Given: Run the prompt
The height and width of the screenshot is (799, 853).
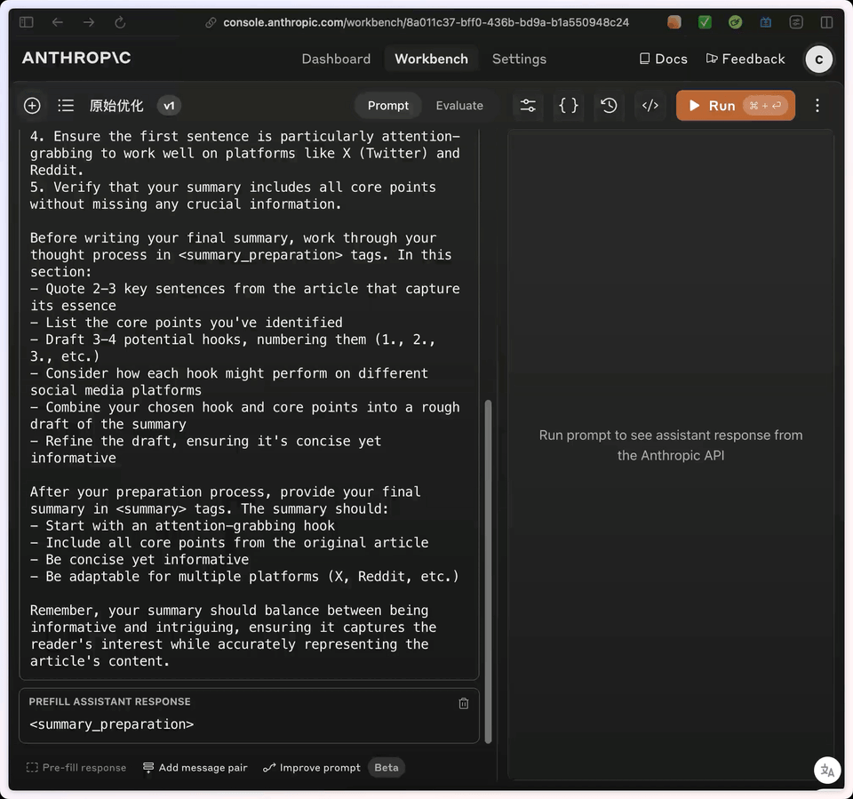Looking at the screenshot, I should (736, 106).
